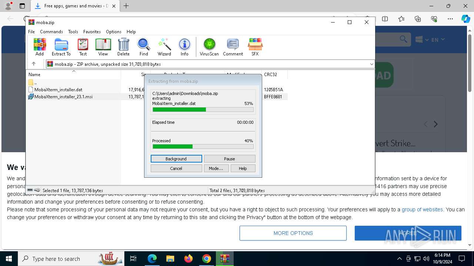Open the Commands menu

click(x=51, y=32)
